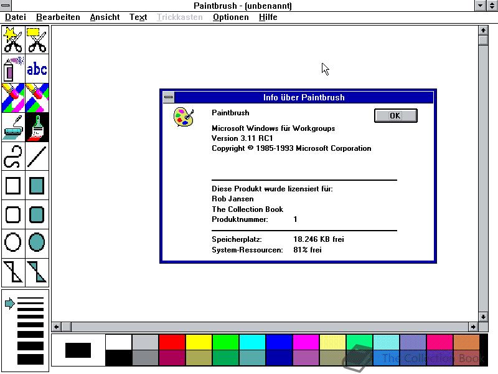Select the scissors cutout tool

point(12,39)
